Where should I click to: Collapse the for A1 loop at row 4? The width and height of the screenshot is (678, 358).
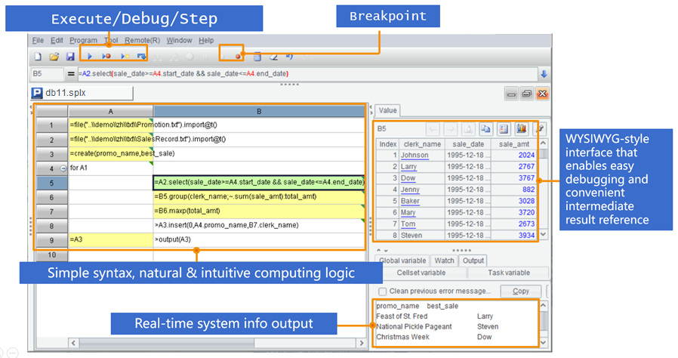(63, 168)
